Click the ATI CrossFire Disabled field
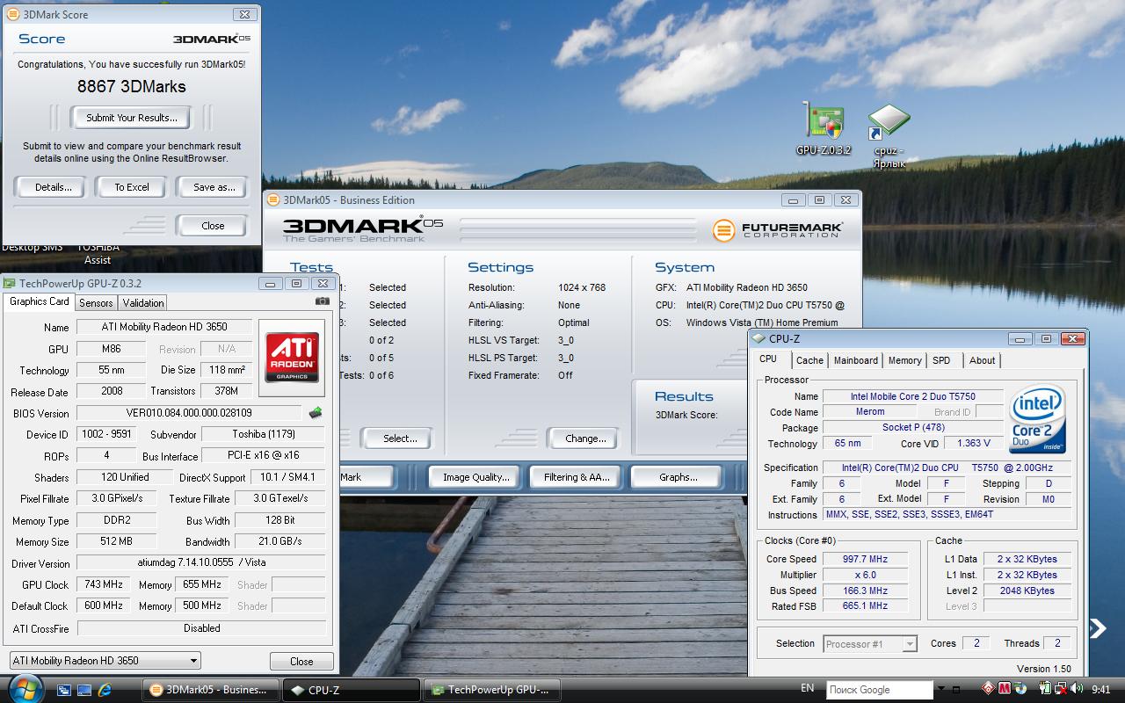The height and width of the screenshot is (703, 1125). click(201, 628)
